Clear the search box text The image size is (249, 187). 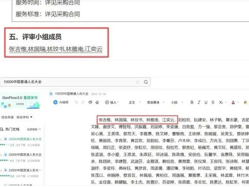[x=138, y=82]
